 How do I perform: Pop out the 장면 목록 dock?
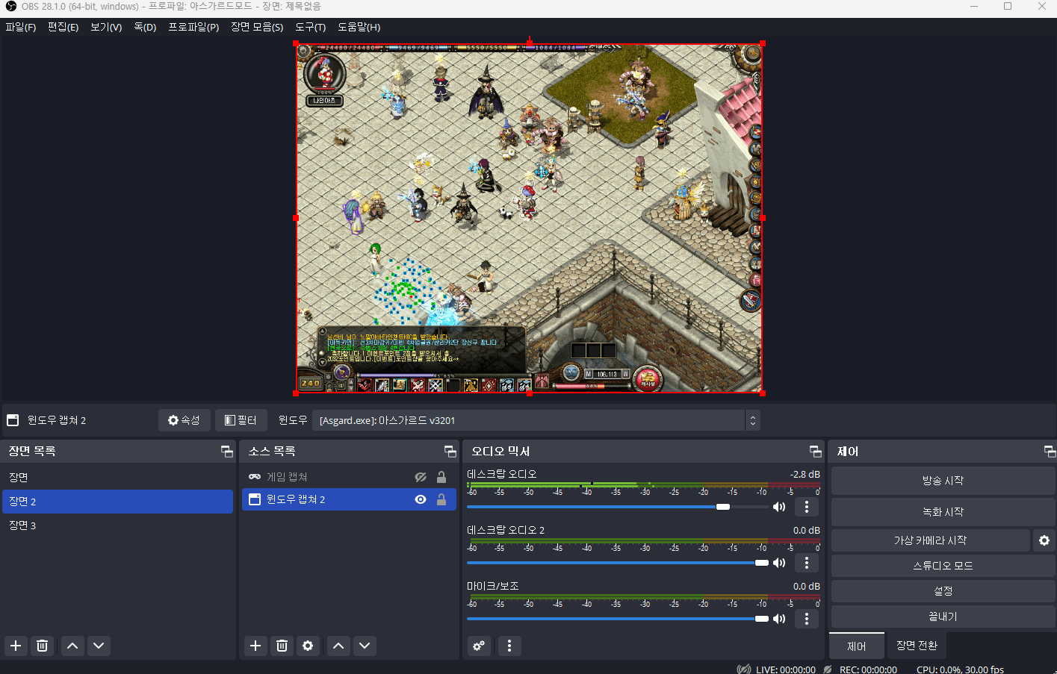(226, 451)
